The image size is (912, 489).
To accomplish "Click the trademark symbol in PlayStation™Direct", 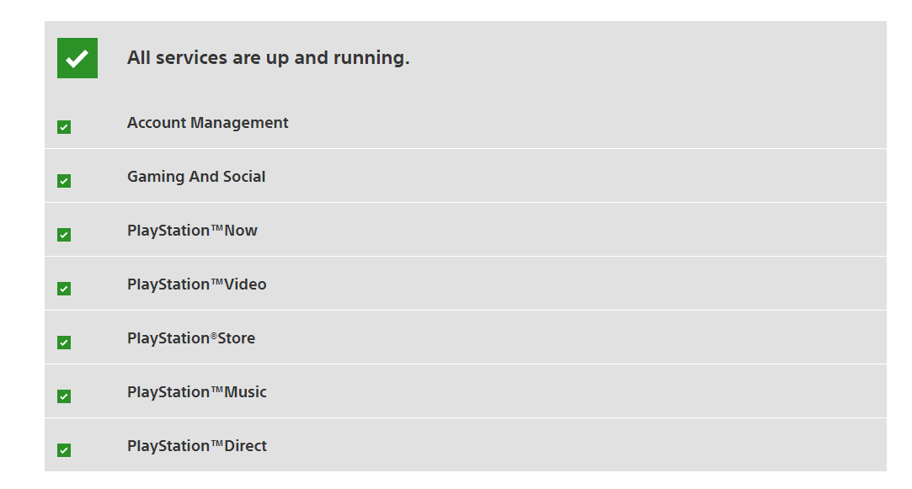I will point(216,444).
